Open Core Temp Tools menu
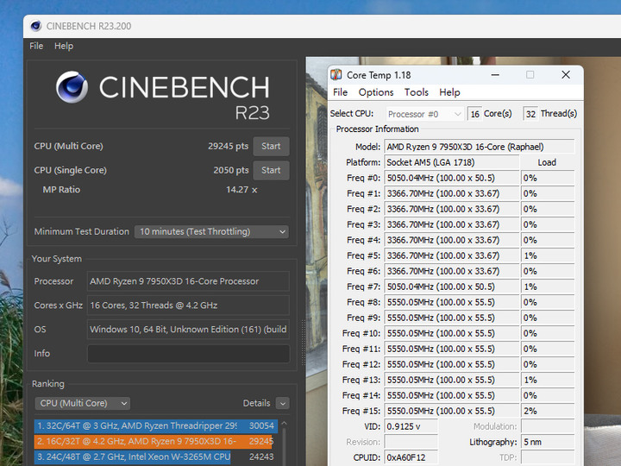Image resolution: width=621 pixels, height=466 pixels. (x=417, y=92)
